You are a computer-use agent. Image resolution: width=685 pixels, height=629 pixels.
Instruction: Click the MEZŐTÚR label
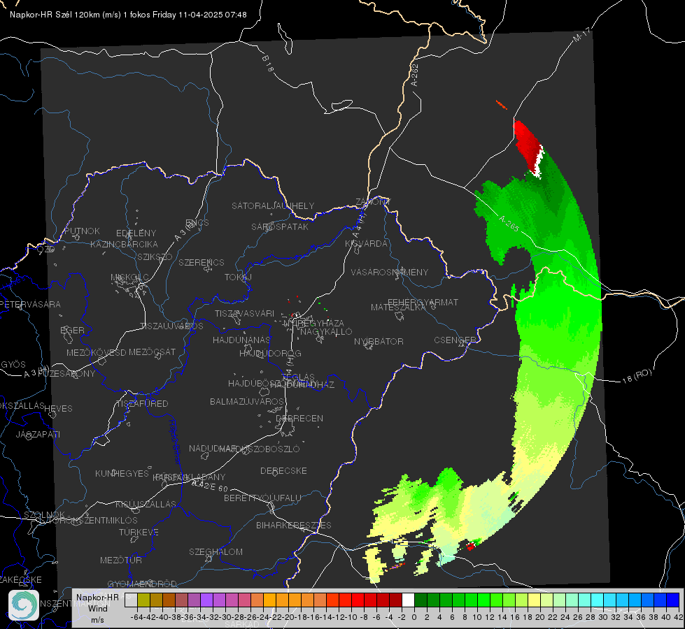(121, 561)
